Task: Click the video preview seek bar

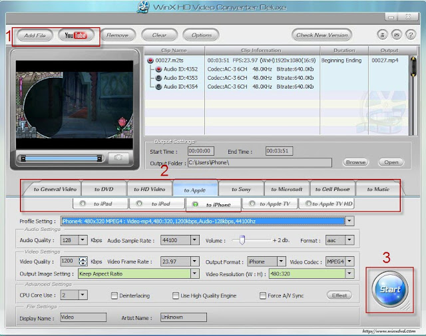Action: coord(61,158)
